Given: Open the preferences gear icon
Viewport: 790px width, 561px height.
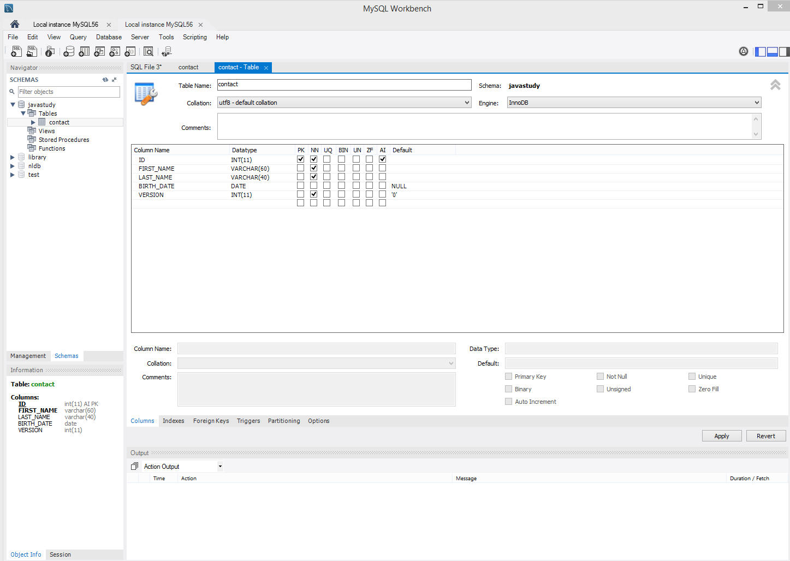Looking at the screenshot, I should click(x=744, y=51).
